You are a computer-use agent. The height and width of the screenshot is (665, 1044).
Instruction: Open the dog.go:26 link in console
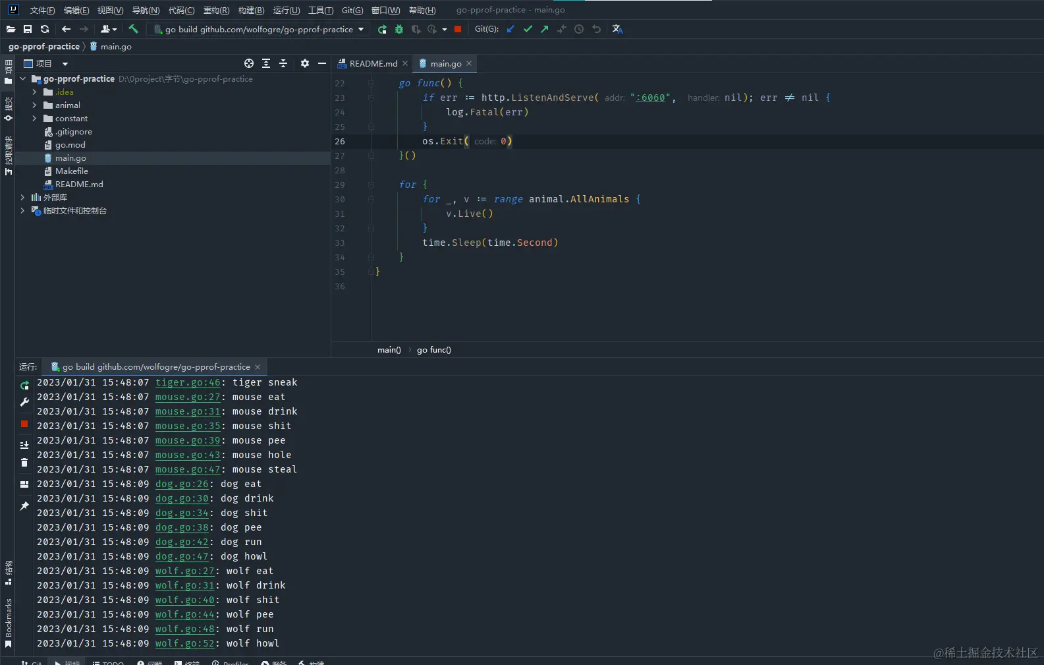(182, 484)
